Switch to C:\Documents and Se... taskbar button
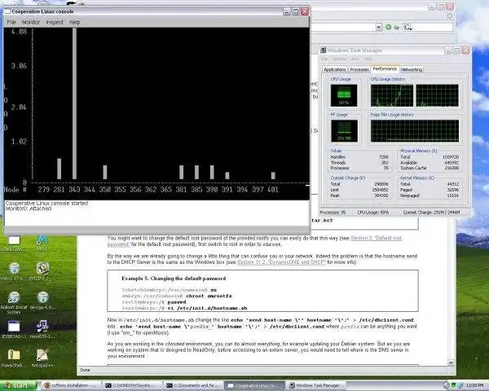489x391 pixels. click(x=195, y=385)
